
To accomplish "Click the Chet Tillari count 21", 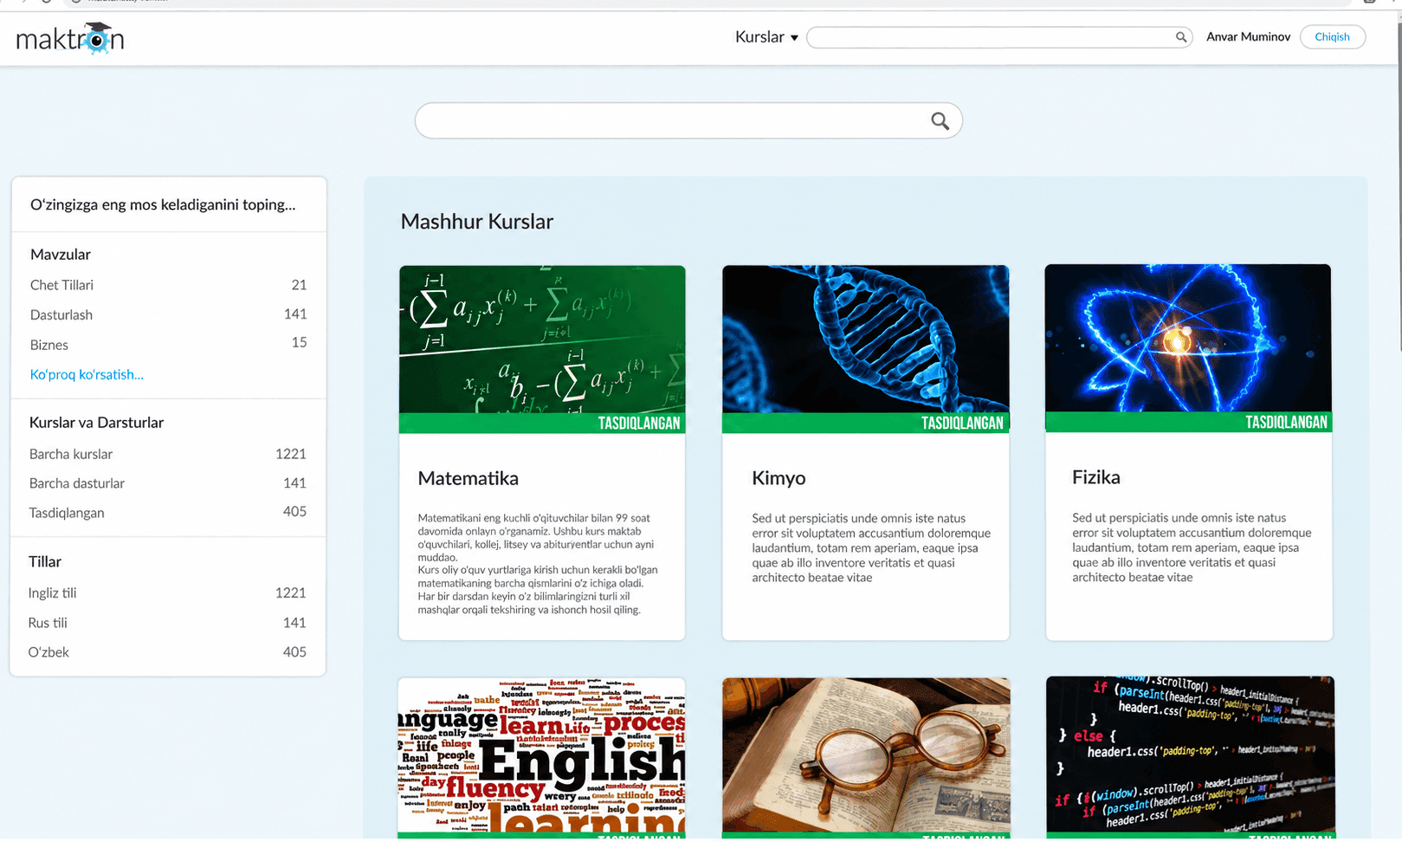I will coord(299,285).
